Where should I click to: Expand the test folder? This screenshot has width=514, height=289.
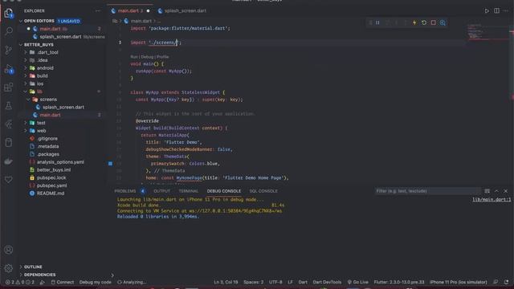26,123
